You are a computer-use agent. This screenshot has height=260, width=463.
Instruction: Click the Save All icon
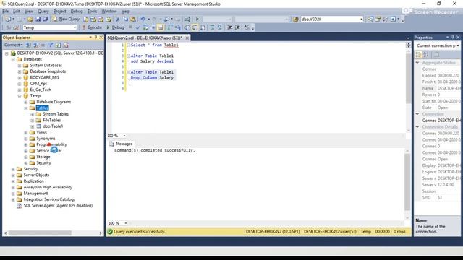45,19
